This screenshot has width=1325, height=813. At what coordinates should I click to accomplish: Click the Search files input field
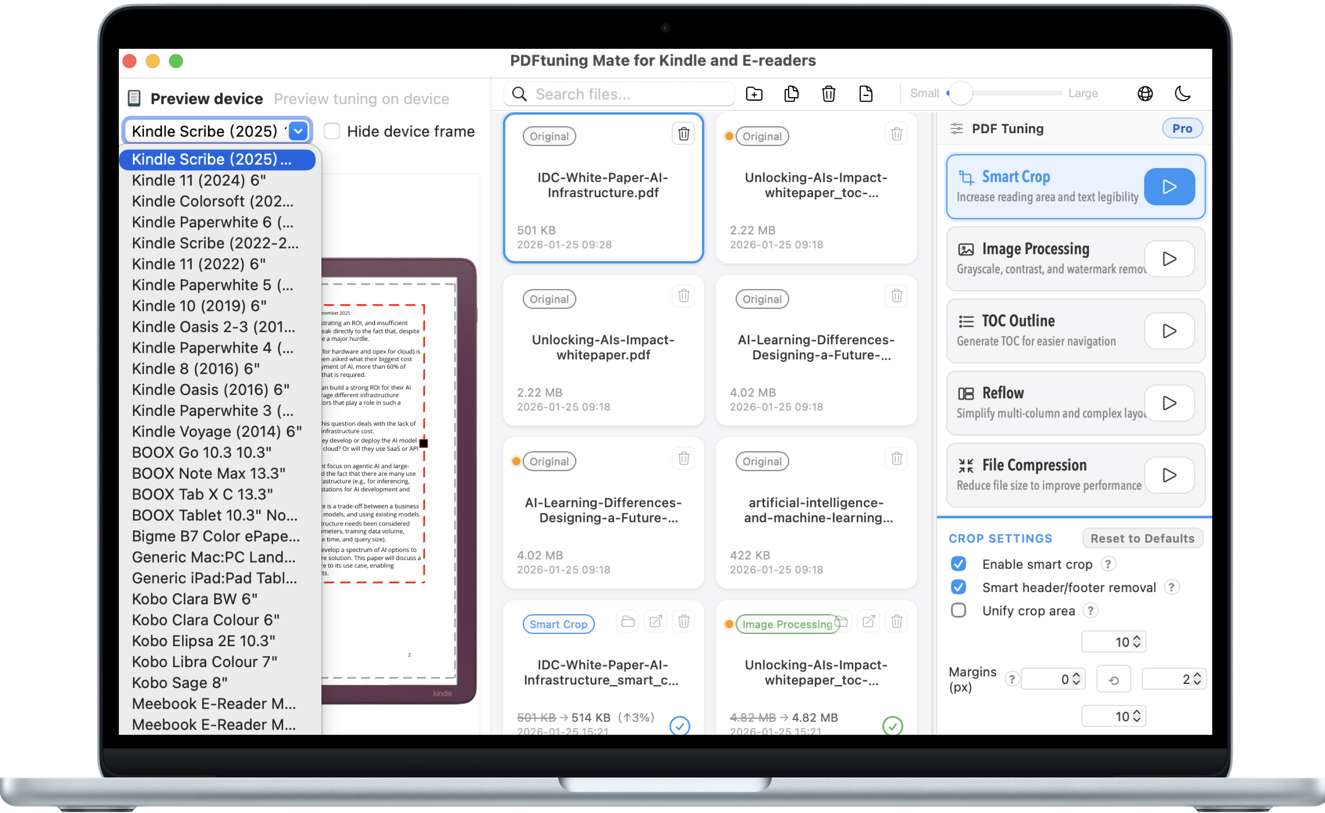coord(619,94)
